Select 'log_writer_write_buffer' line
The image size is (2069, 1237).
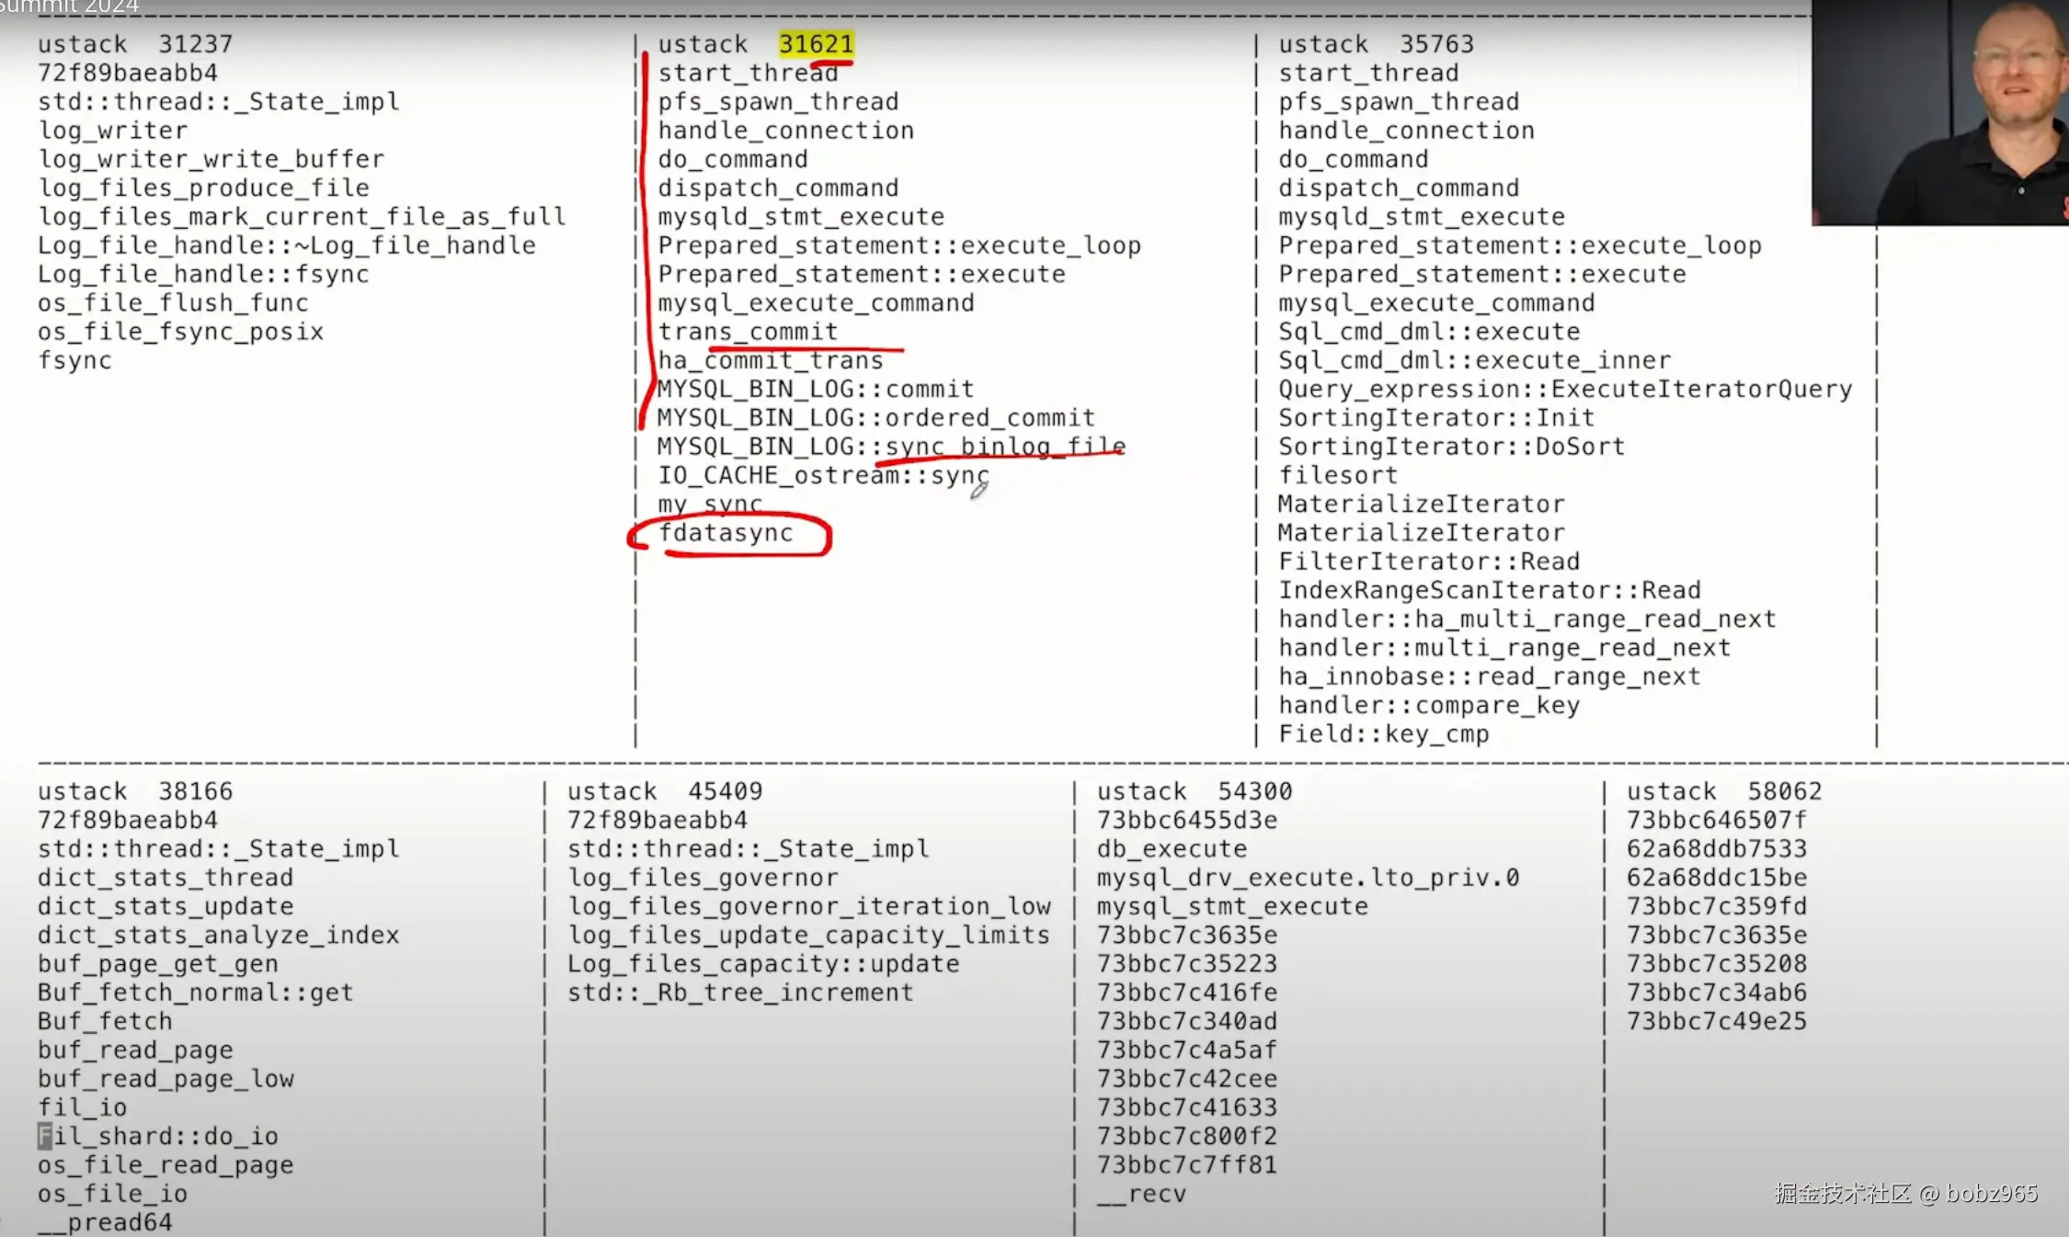(211, 159)
